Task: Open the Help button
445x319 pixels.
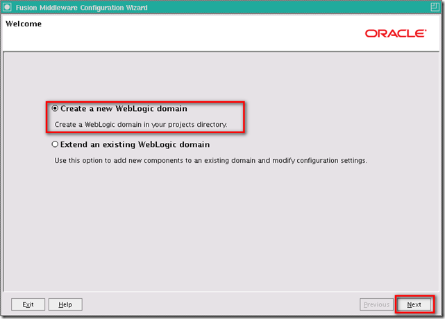Action: [x=65, y=304]
